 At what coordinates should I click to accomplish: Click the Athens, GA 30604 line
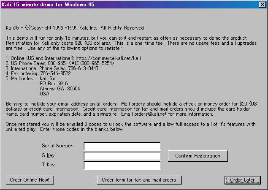(x=60, y=89)
